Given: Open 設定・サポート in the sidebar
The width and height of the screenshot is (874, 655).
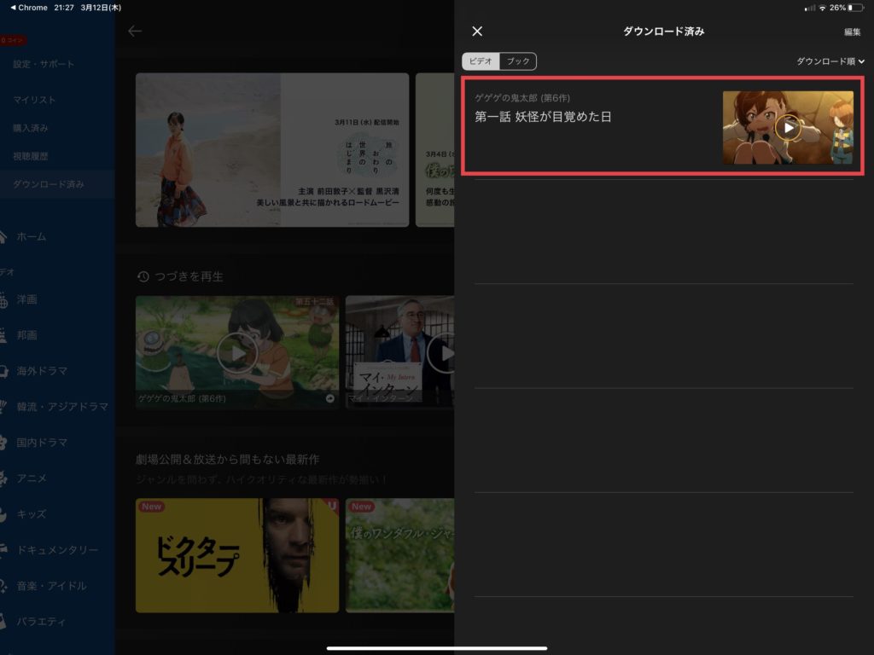Looking at the screenshot, I should 44,64.
